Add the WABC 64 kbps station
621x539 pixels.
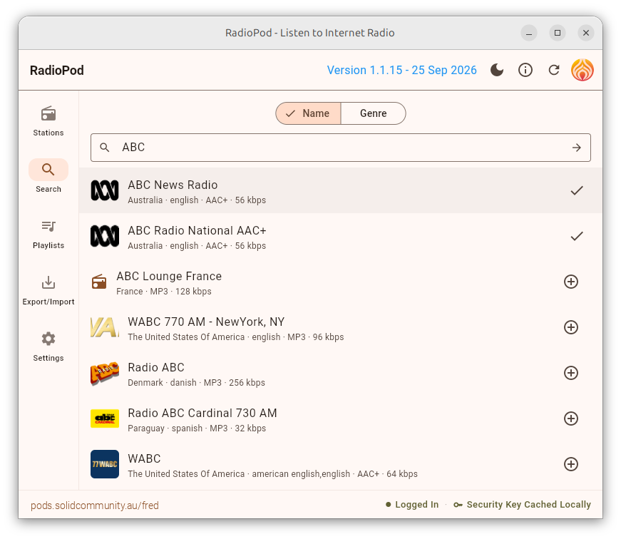click(570, 464)
